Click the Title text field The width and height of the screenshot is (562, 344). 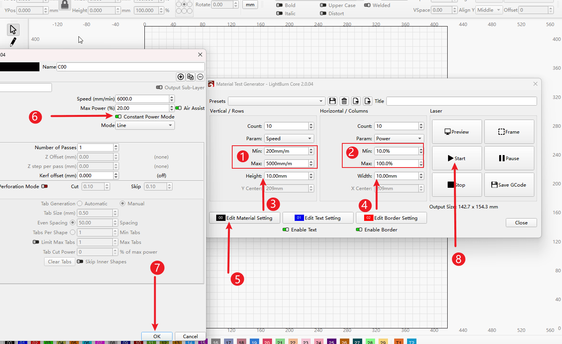point(461,101)
